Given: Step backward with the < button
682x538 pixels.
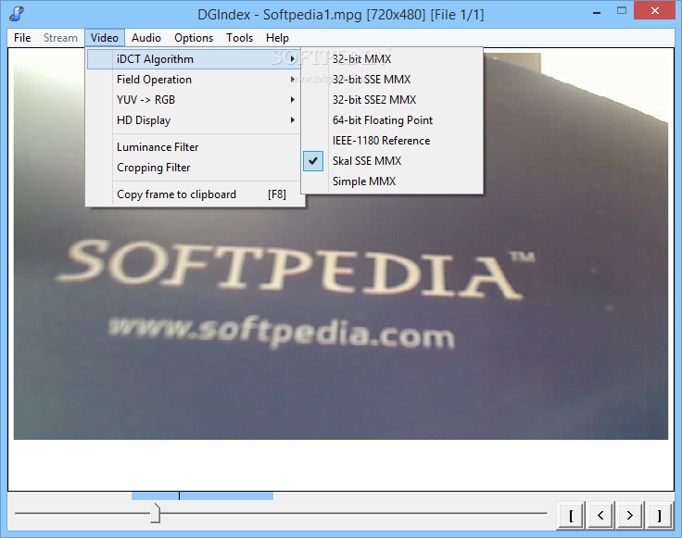Looking at the screenshot, I should 600,516.
